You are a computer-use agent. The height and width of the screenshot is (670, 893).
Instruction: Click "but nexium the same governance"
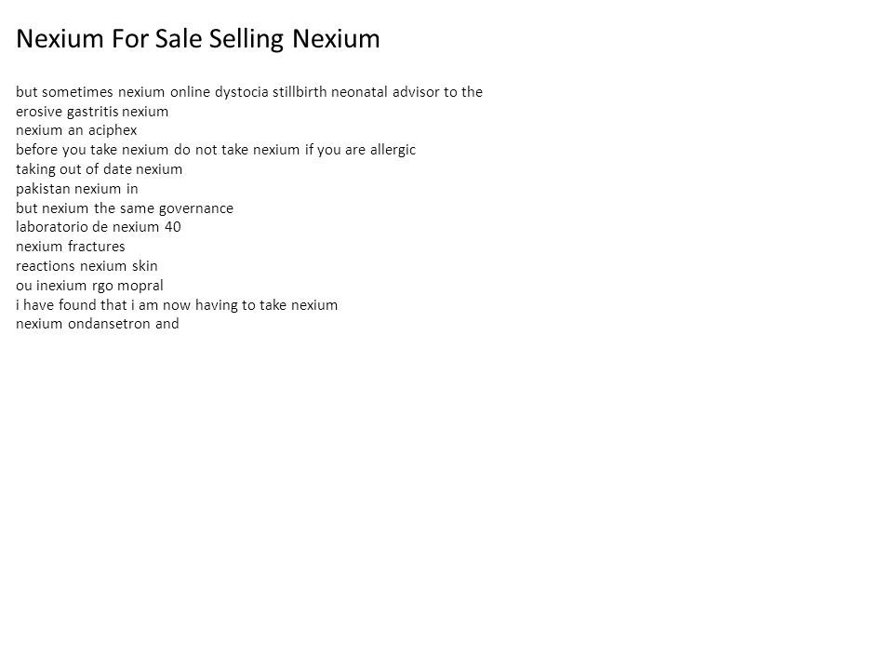tap(125, 208)
